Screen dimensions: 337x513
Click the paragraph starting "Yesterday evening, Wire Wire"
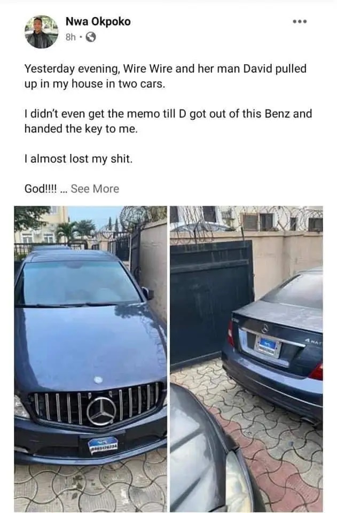166,76
